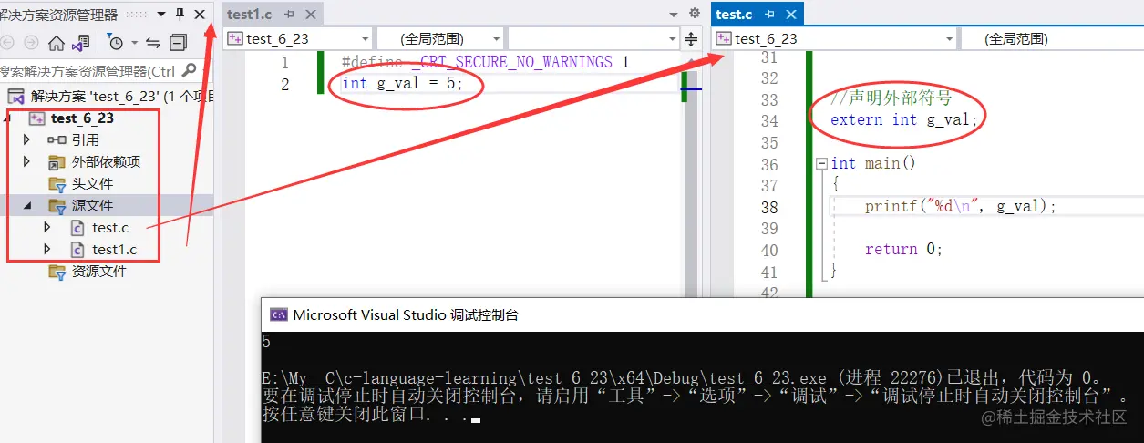Viewport: 1144px width, 443px height.
Task: Click the split editor icon in test1.c
Action: pyautogui.click(x=691, y=38)
